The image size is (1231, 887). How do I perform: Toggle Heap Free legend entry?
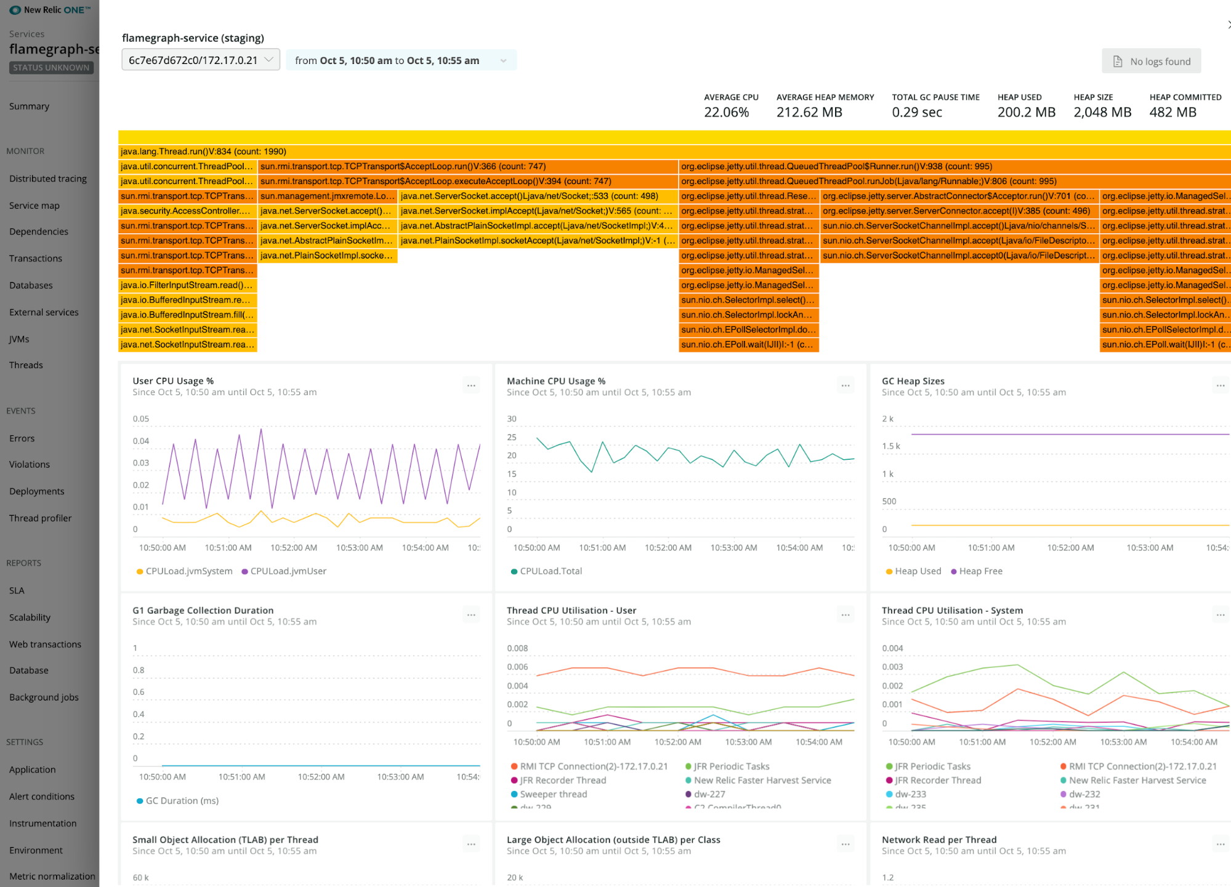click(x=977, y=571)
